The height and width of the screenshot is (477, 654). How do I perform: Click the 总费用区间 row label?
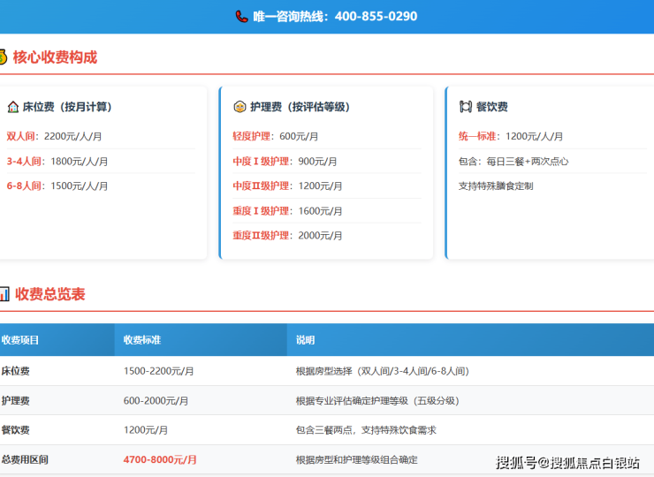tap(25, 459)
